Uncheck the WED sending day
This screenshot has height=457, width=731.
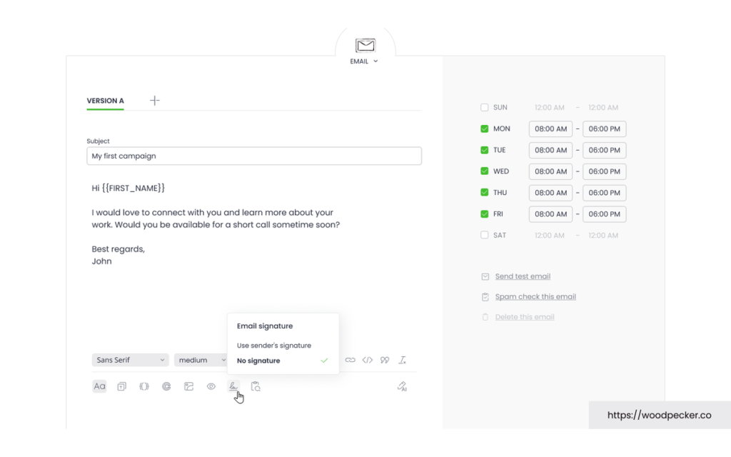(485, 171)
